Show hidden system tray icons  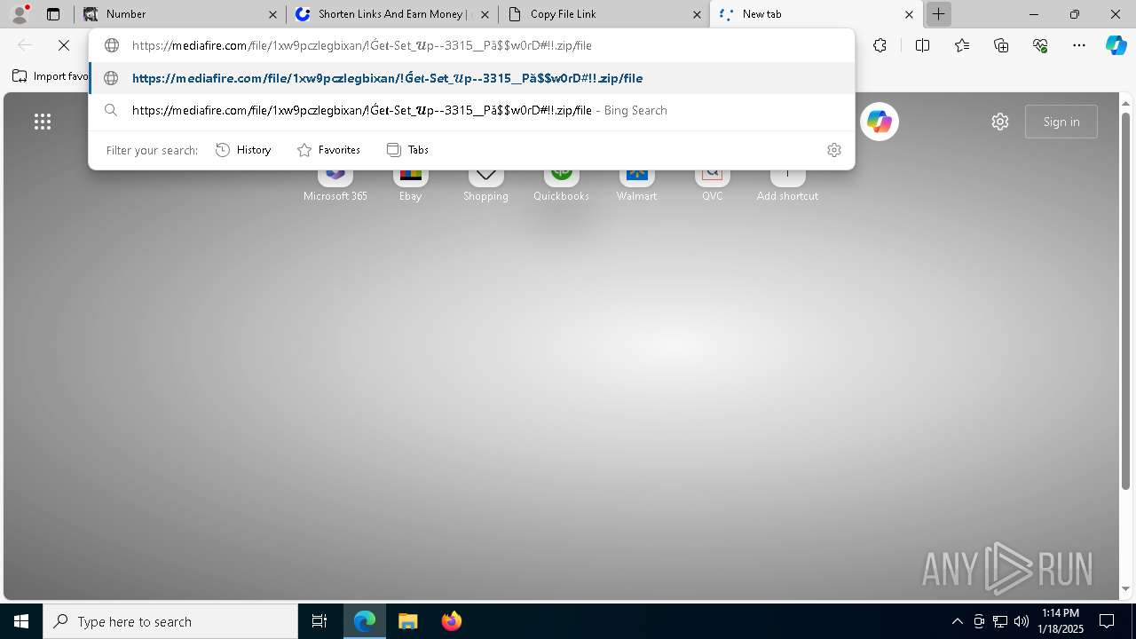pos(957,621)
